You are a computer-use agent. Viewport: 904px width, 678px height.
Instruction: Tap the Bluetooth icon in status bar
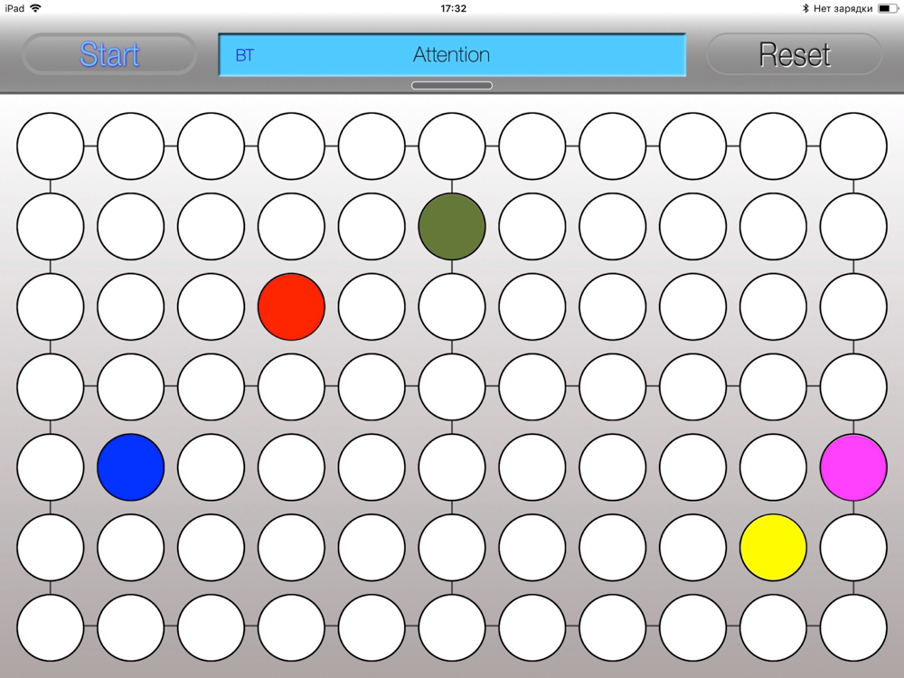coord(805,8)
